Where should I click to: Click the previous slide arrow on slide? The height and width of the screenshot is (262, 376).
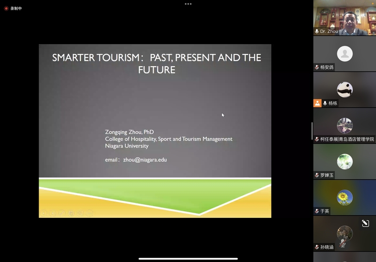pyautogui.click(x=43, y=213)
